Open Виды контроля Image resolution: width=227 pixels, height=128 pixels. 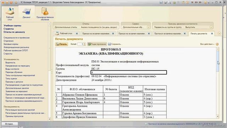click(x=12, y=69)
